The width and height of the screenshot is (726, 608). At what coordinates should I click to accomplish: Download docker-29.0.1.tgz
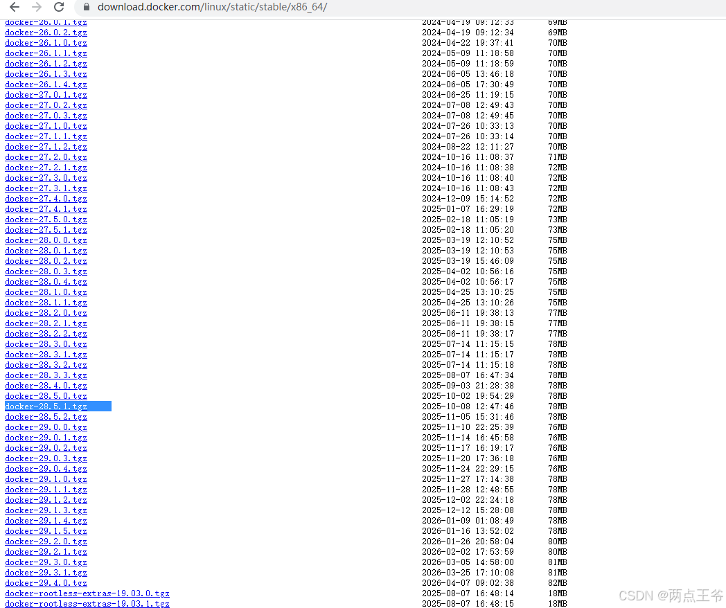(46, 437)
